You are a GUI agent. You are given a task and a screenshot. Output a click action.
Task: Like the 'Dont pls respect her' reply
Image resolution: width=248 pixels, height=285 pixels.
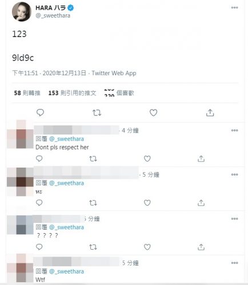147,158
